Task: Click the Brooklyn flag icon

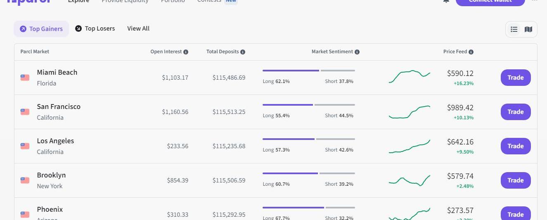Action: [x=25, y=180]
